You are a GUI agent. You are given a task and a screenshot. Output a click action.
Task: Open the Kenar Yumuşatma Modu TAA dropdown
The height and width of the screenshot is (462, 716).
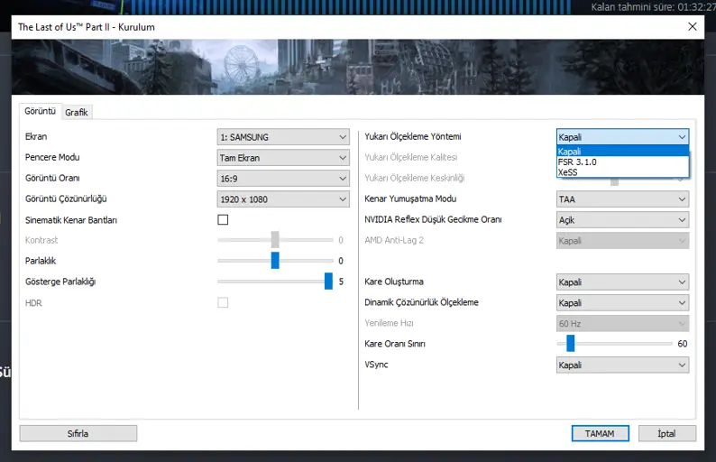click(x=622, y=199)
